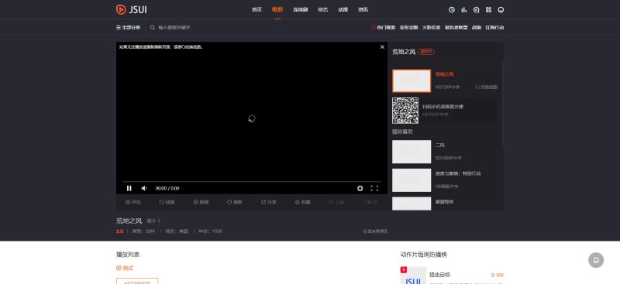Open the four-squares grid icon
620x284 pixels.
(x=488, y=10)
